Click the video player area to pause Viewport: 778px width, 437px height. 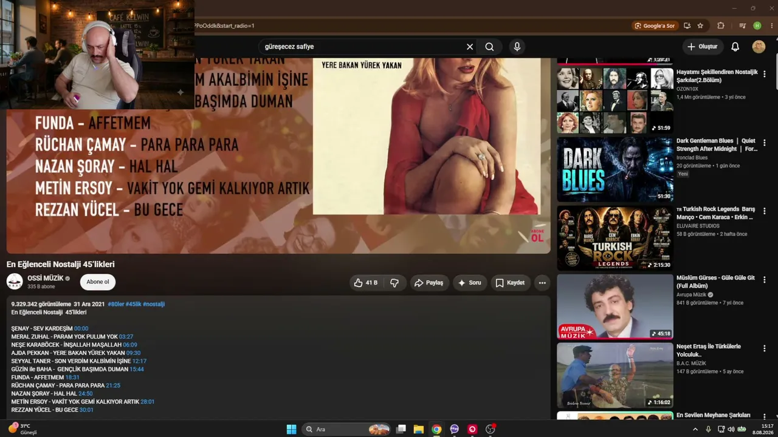pyautogui.click(x=278, y=155)
